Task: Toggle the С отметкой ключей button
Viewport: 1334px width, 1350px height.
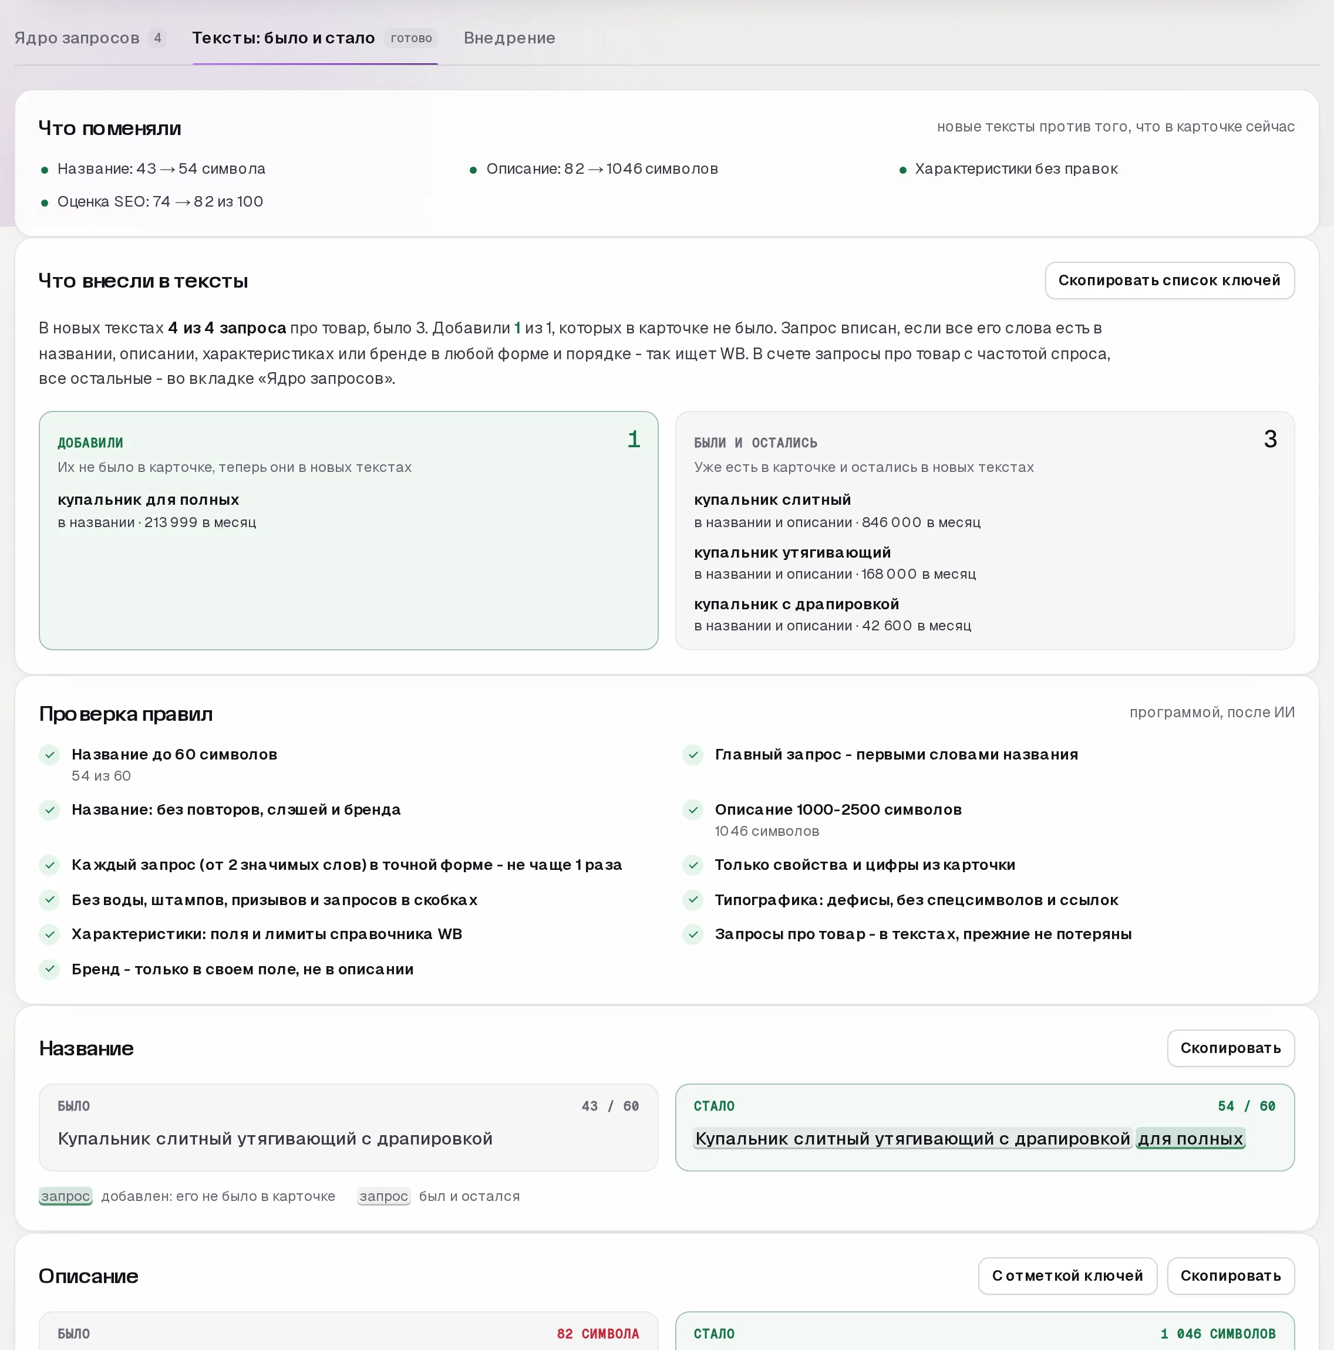Action: pyautogui.click(x=1067, y=1275)
